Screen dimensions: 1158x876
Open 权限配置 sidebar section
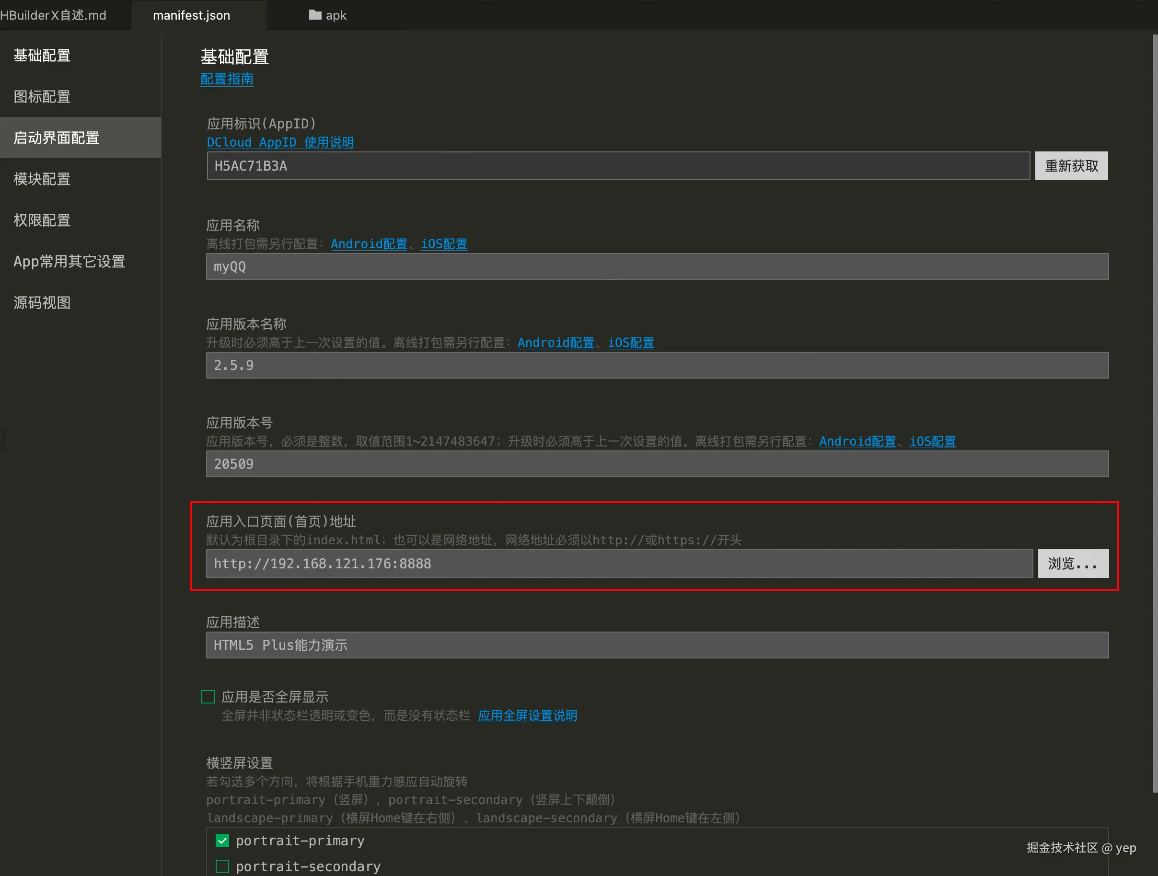(x=42, y=220)
